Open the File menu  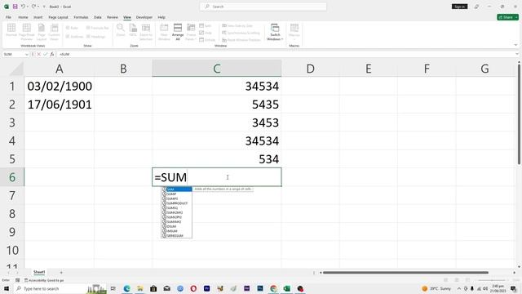click(x=8, y=17)
